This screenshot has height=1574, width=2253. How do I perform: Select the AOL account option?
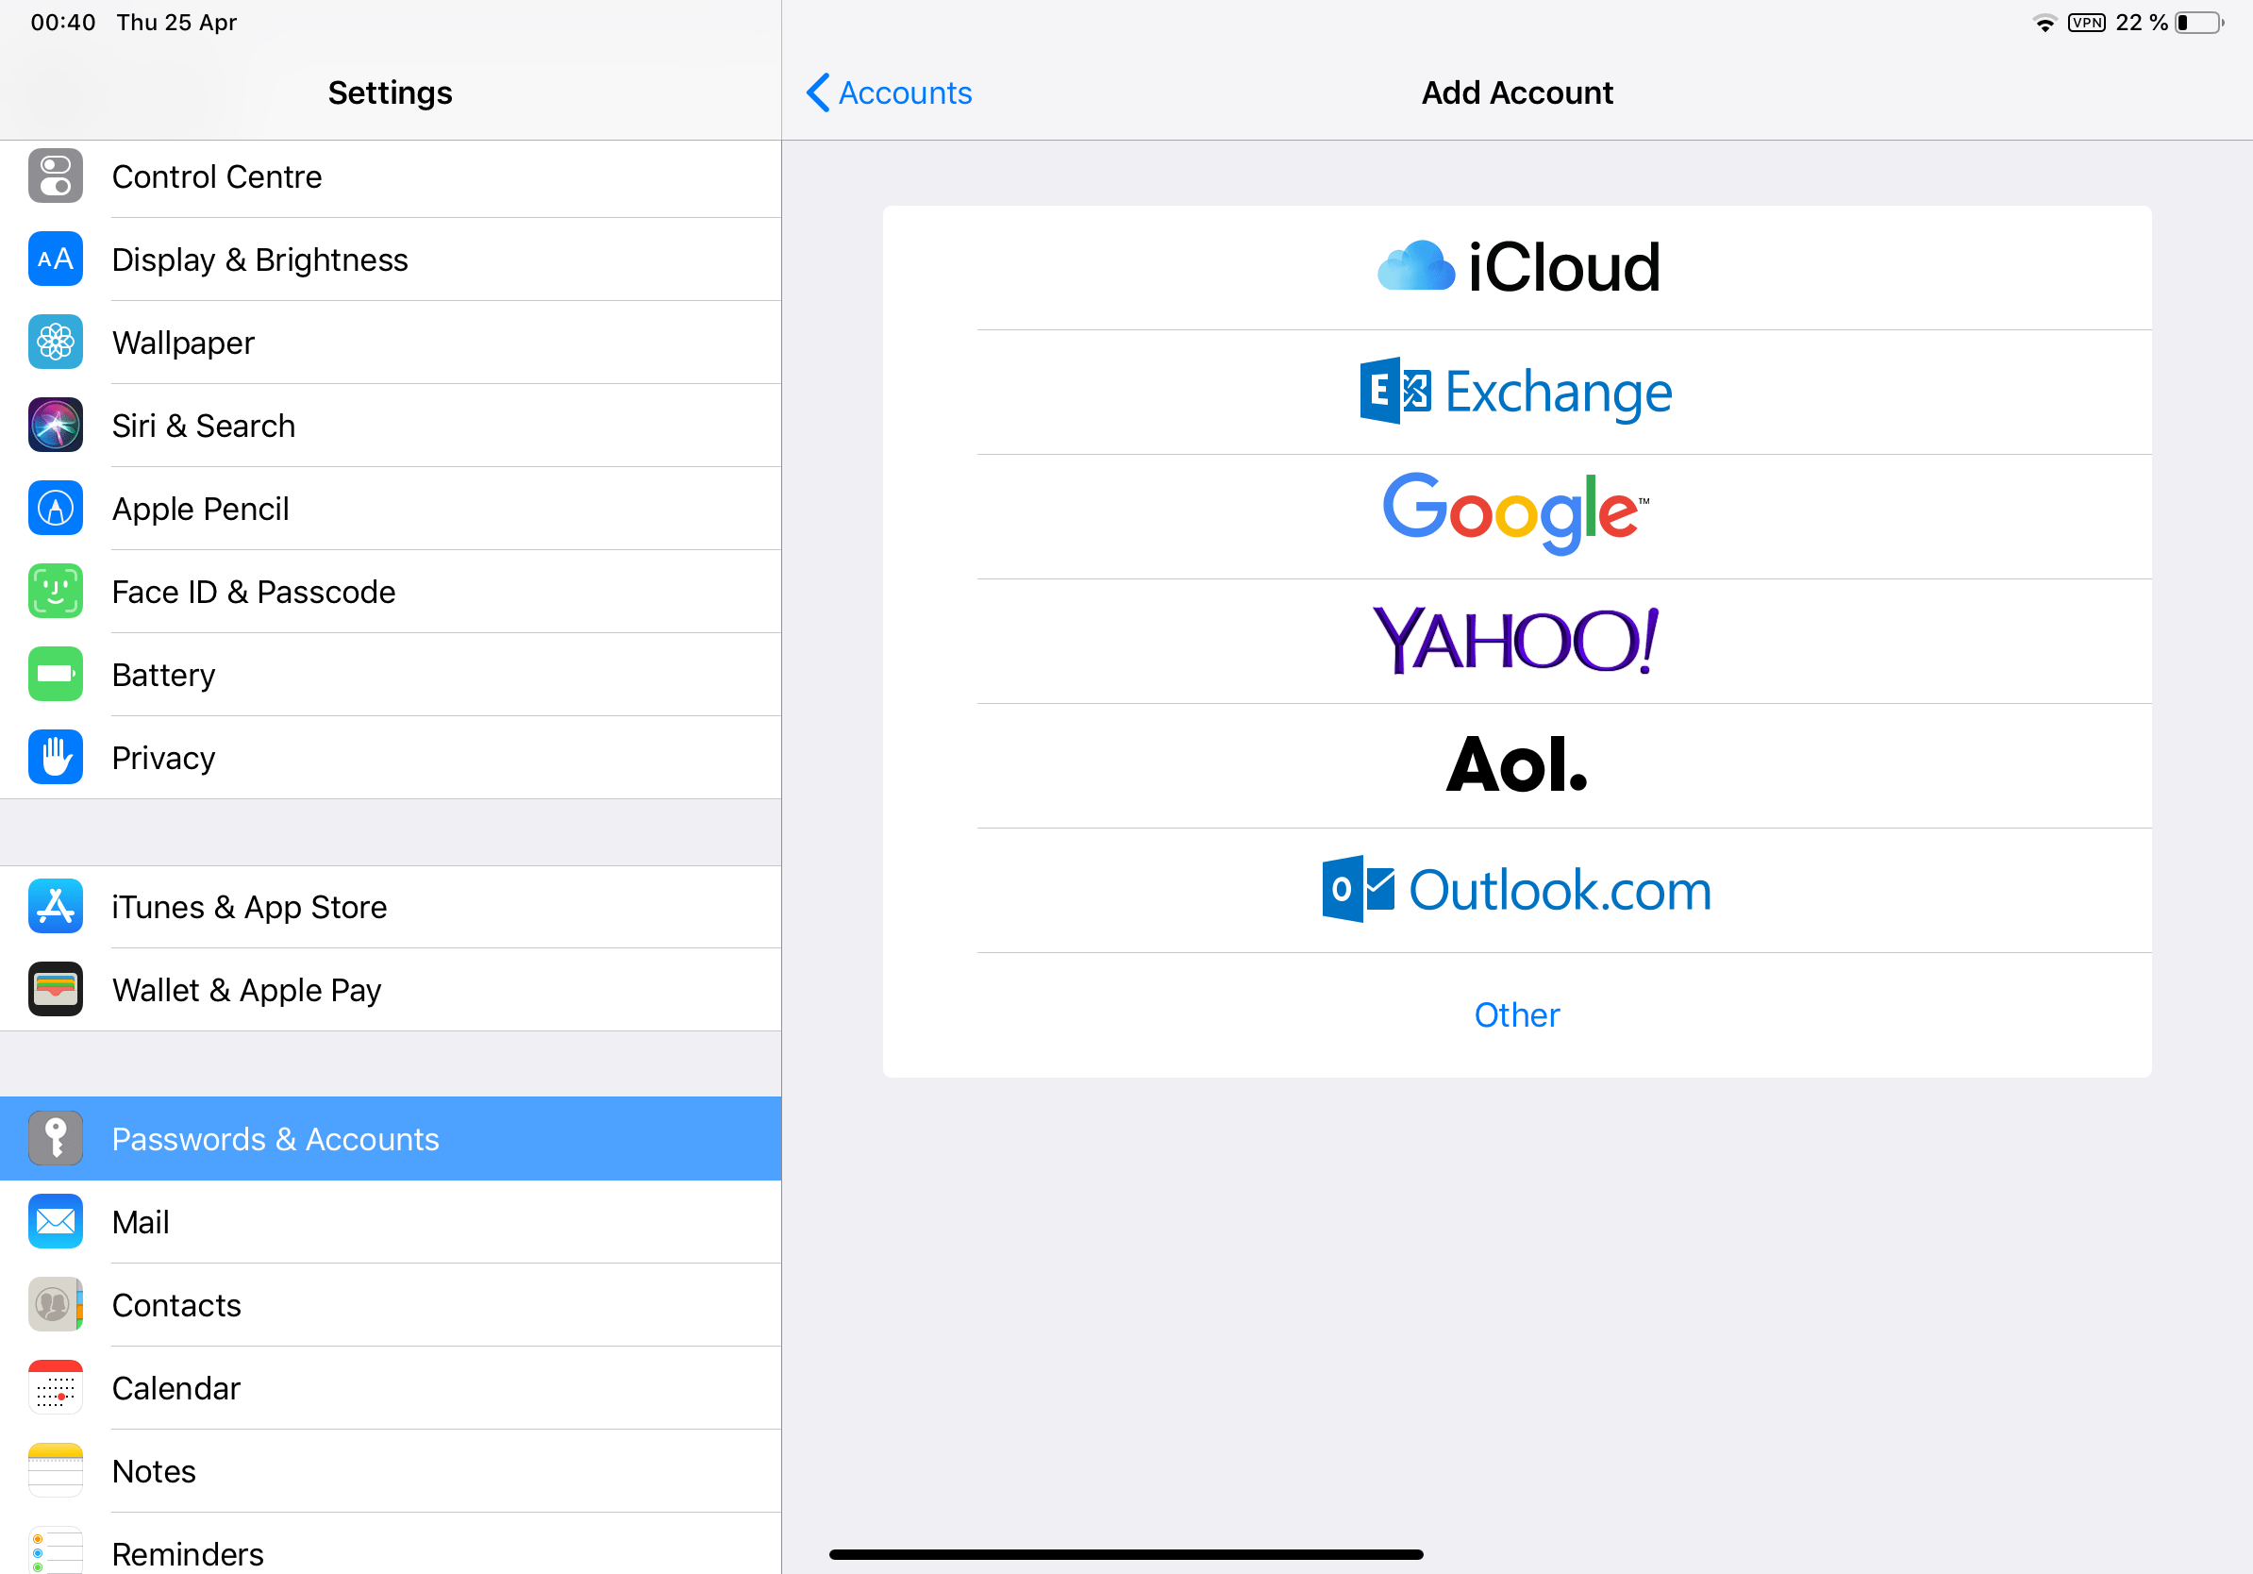(1517, 763)
